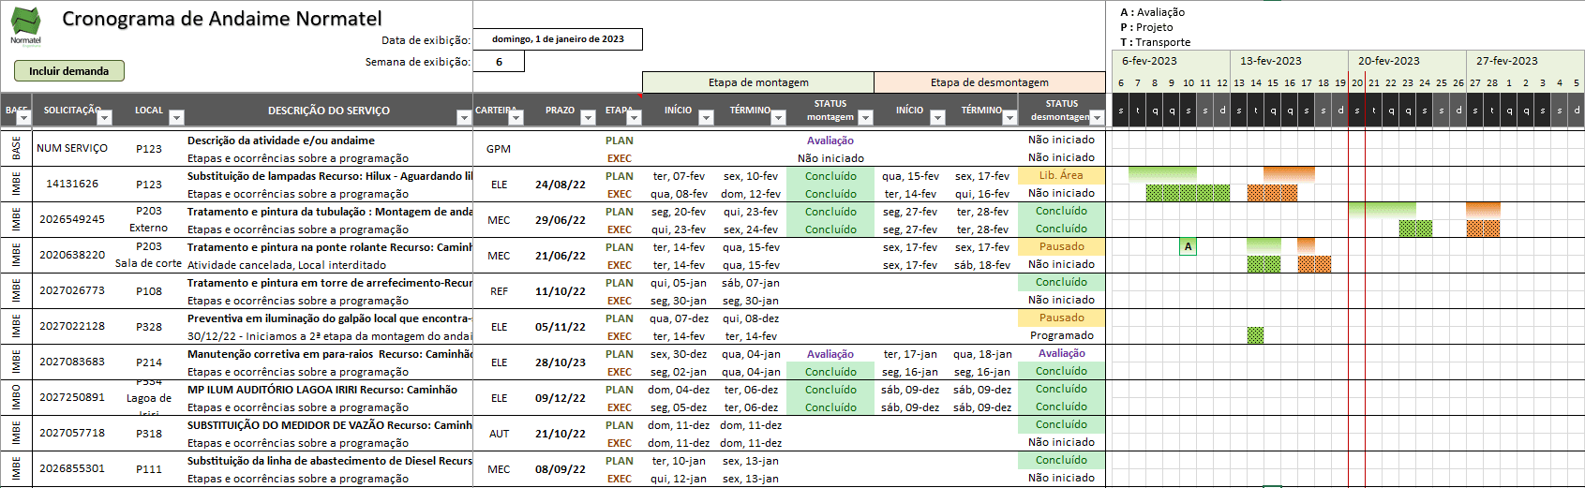Click the orange planned bar in row 14131626

coord(1289,174)
